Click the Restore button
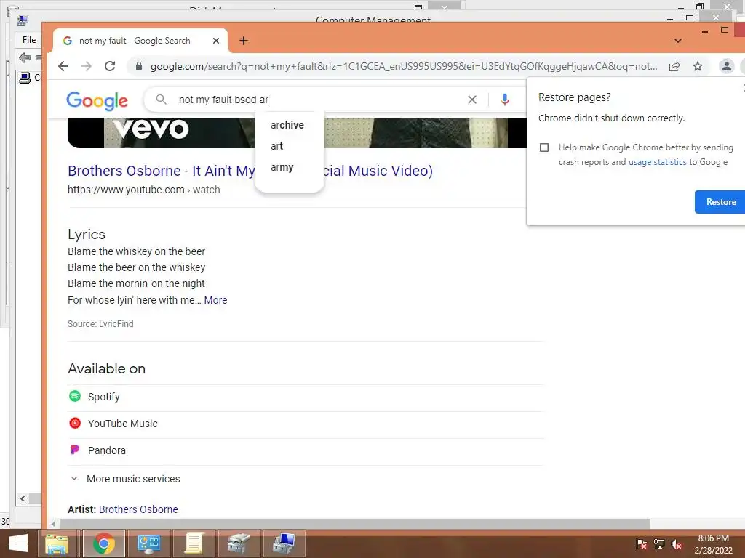 point(720,202)
